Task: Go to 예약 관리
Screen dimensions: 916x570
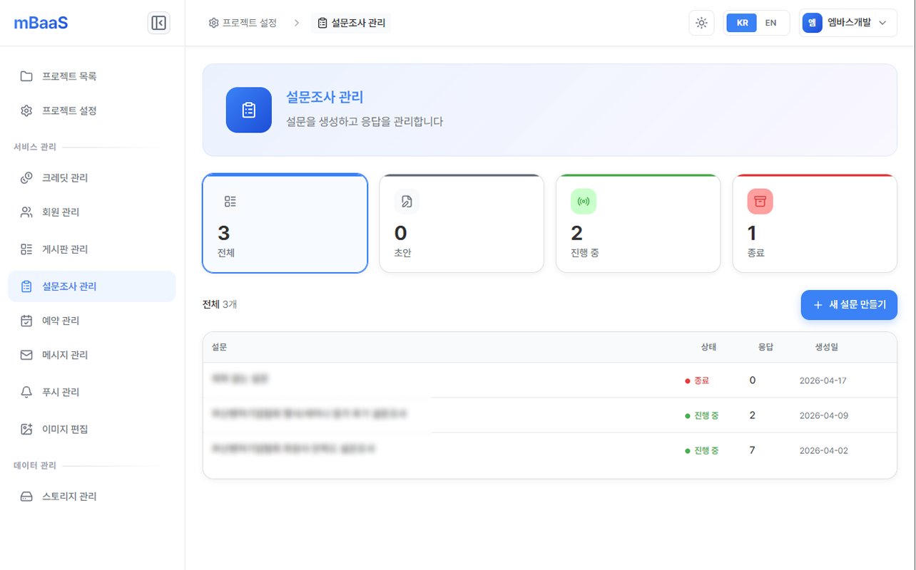Action: pyautogui.click(x=92, y=321)
